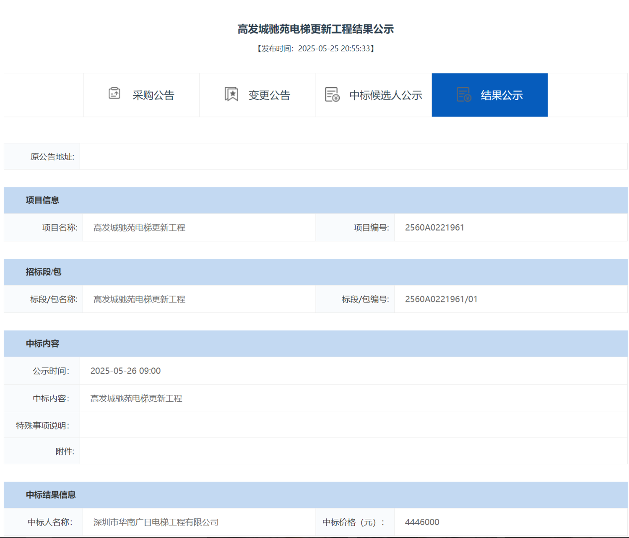Switch to the 变更公告 tab
Image resolution: width=629 pixels, height=538 pixels.
click(x=257, y=95)
